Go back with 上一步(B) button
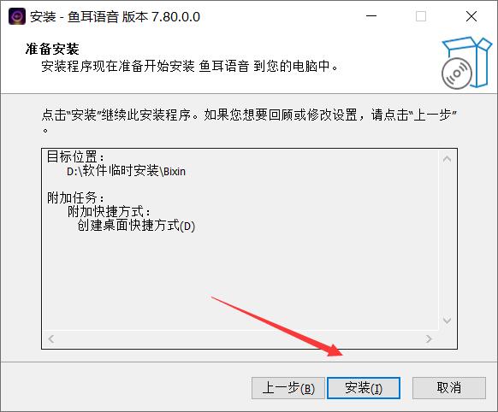This screenshot has height=412, width=498. coord(288,388)
